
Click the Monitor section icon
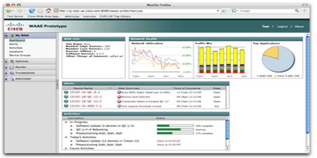12,67
